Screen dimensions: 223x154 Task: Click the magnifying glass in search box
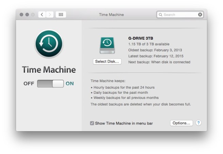[160, 15]
